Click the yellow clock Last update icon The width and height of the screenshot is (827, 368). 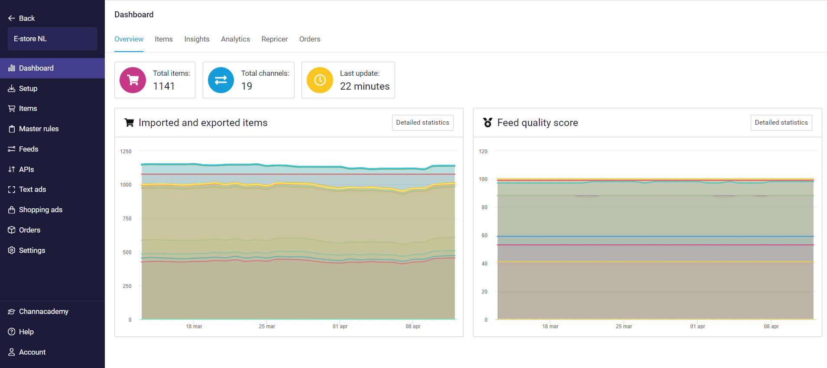320,80
